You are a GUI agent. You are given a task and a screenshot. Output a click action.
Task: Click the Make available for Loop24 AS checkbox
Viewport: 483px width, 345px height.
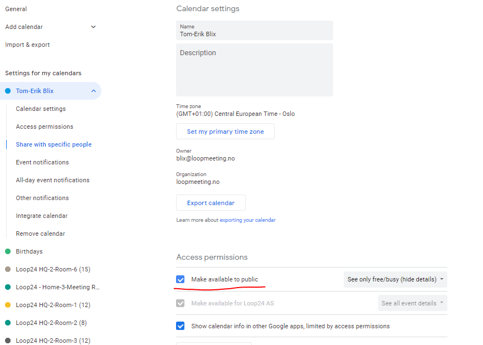click(180, 303)
